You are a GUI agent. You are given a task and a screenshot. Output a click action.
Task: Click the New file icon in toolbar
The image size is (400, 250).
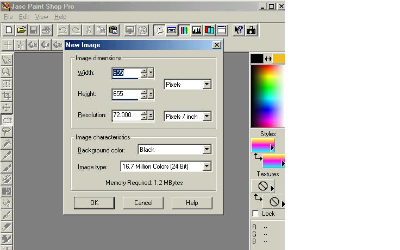pos(9,30)
